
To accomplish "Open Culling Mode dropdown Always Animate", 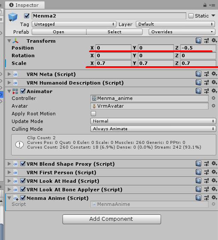I will (153, 129).
